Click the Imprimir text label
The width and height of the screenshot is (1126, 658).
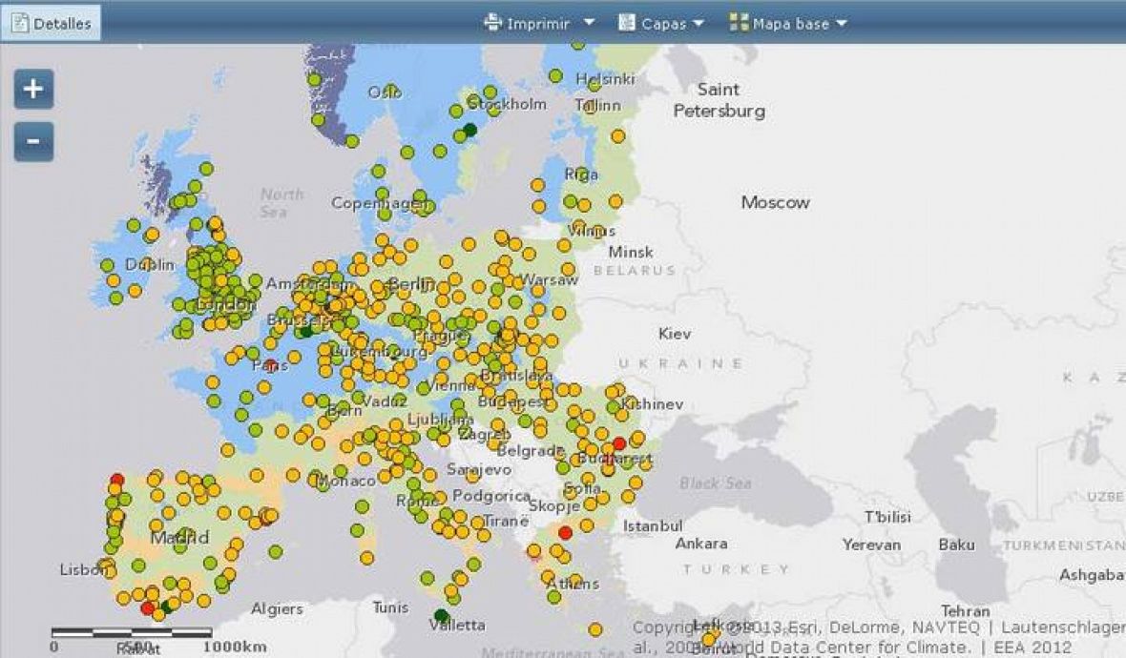tap(539, 24)
